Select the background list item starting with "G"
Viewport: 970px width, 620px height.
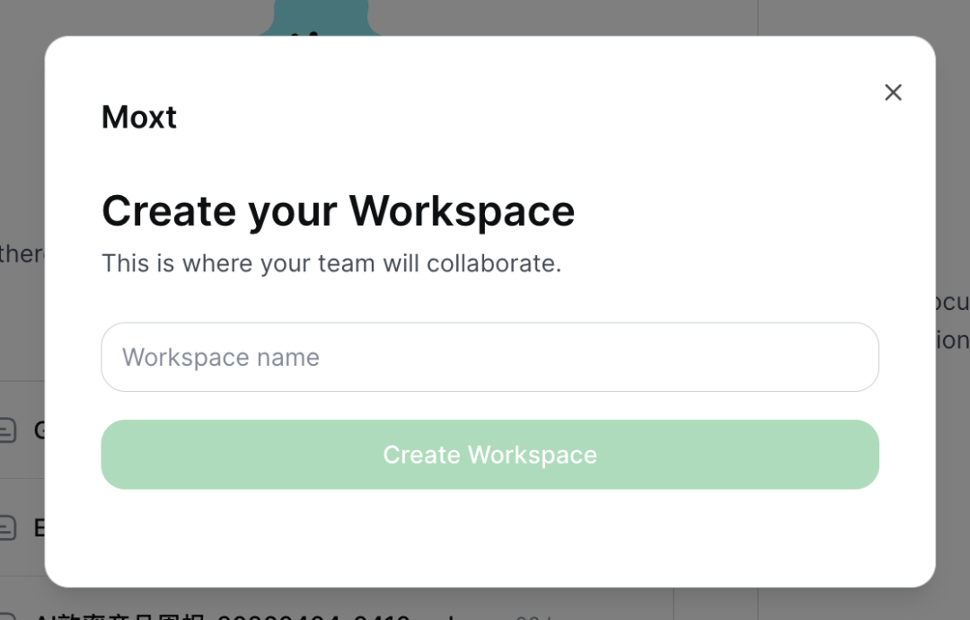coord(39,430)
